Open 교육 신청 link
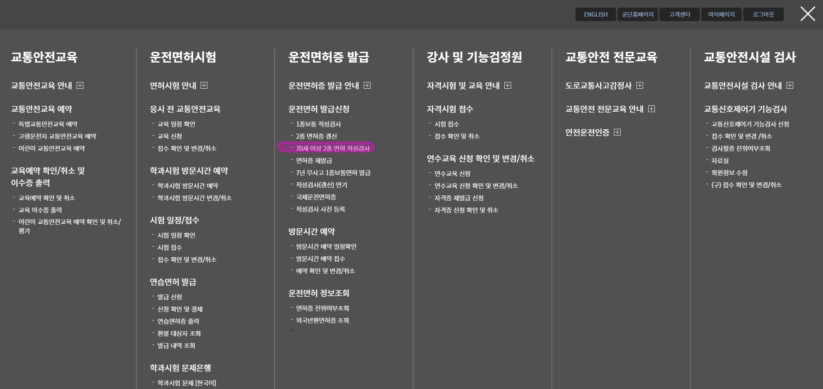823x389 pixels. [x=169, y=136]
